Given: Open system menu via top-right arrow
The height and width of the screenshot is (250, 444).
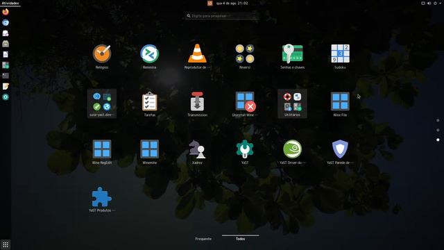Looking at the screenshot, I should 441,3.
